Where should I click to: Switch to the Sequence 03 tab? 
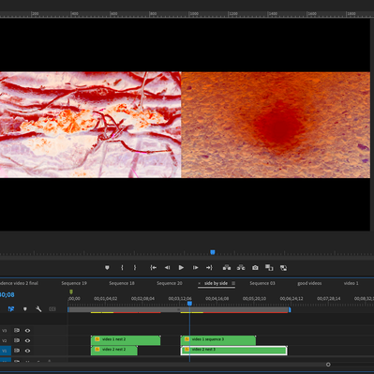point(262,283)
